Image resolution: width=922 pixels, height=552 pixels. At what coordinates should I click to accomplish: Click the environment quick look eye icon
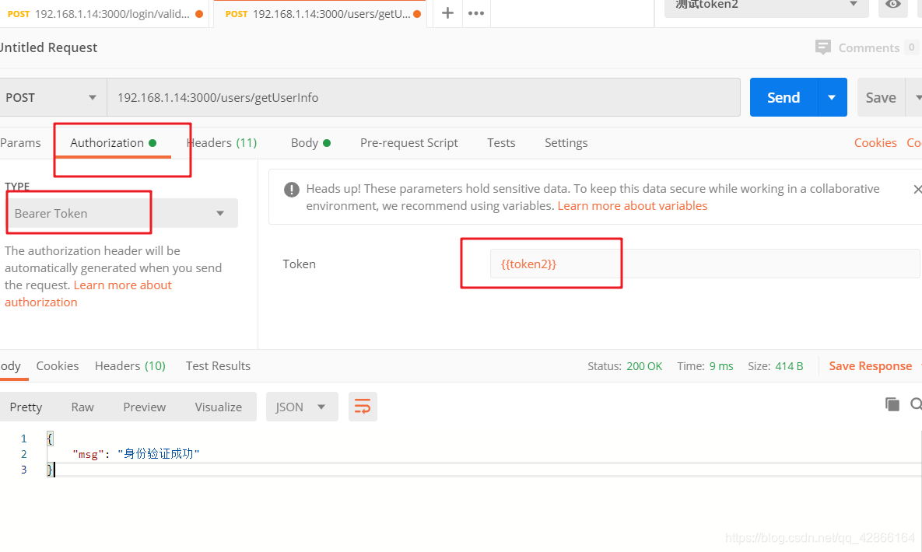[x=893, y=5]
